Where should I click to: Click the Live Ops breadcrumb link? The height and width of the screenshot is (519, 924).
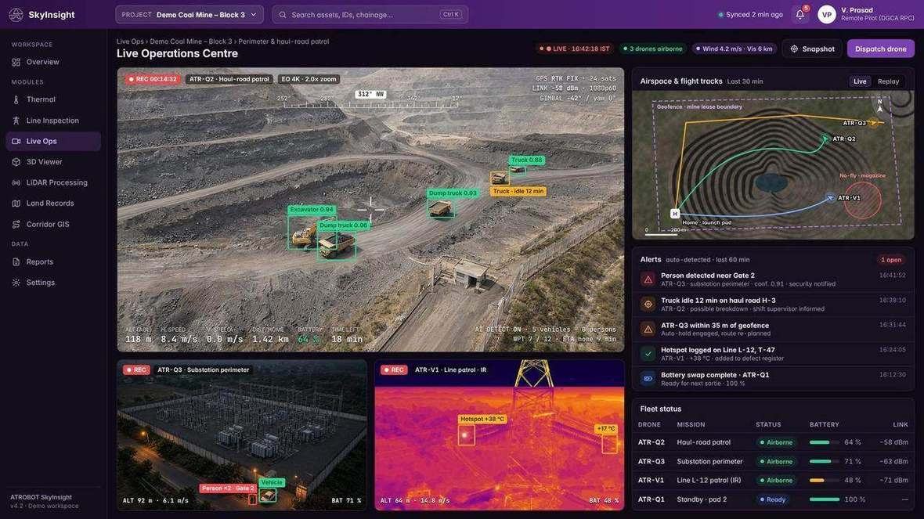pyautogui.click(x=130, y=41)
